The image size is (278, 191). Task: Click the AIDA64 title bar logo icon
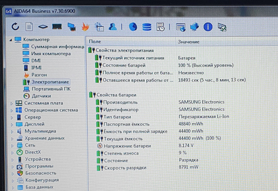pos(9,11)
